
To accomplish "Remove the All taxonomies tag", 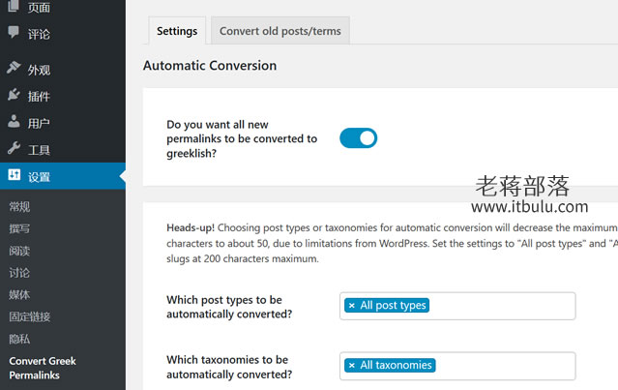I will coord(352,366).
